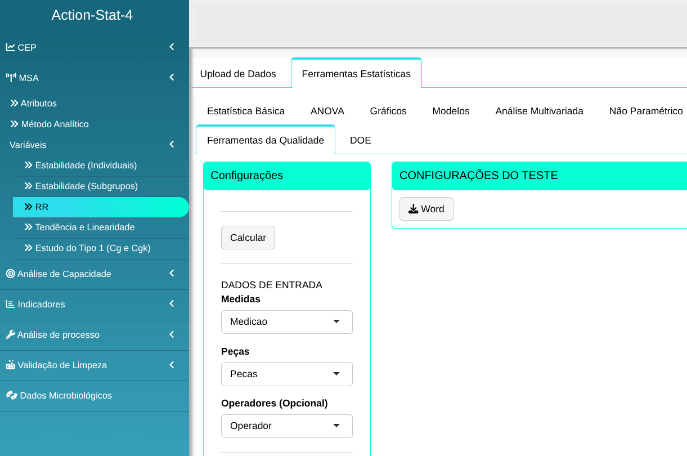Click the Validação de Limpeza icon
Viewport: 687px width, 456px height.
(x=11, y=365)
